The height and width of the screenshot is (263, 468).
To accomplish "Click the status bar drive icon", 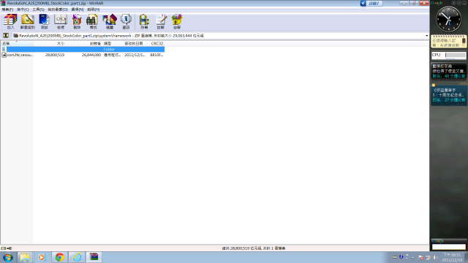I will [3, 248].
